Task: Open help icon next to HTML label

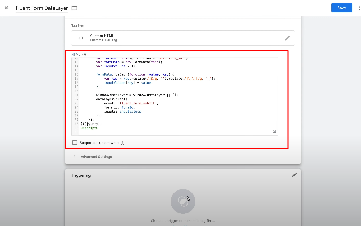Action: (84, 55)
